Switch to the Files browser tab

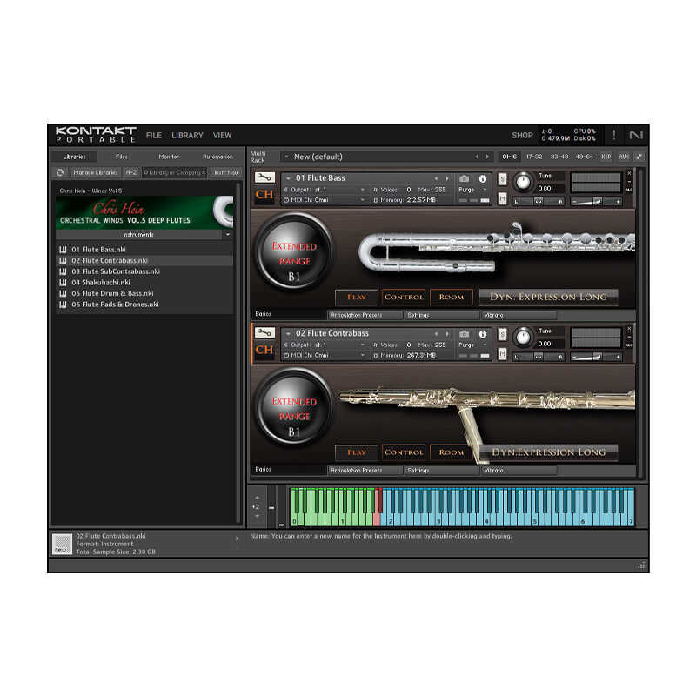tap(122, 157)
